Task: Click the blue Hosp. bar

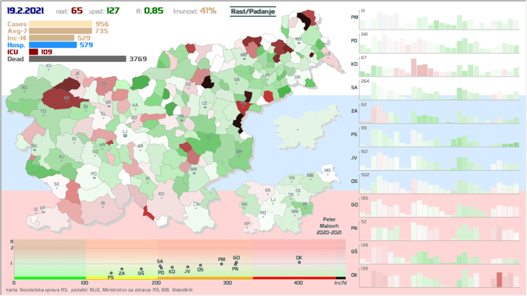Action: coord(53,45)
